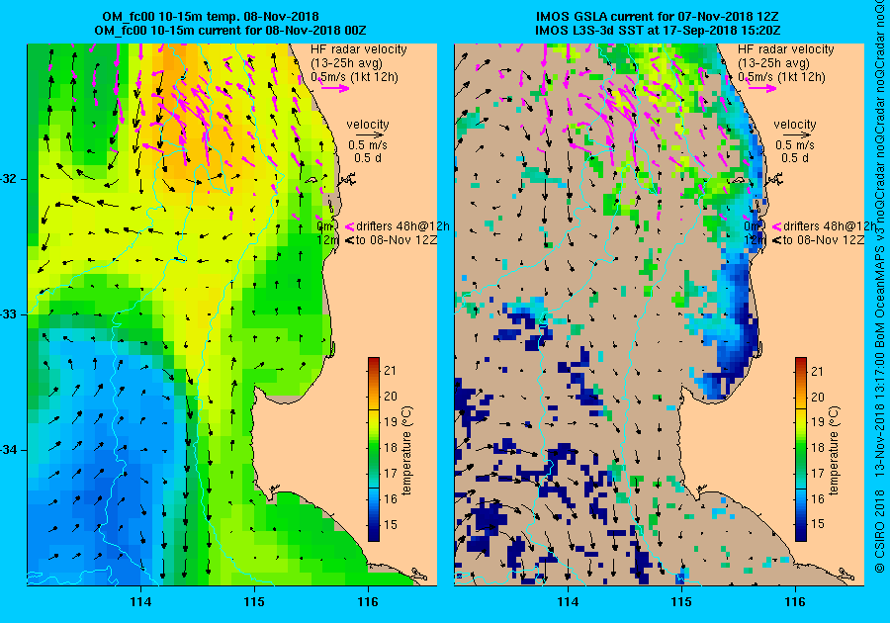
Task: Click 'velocity' legend label on right map
Action: [x=795, y=125]
